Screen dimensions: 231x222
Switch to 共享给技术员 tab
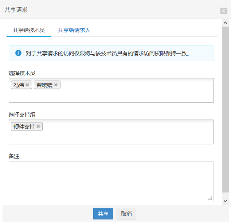point(29,30)
